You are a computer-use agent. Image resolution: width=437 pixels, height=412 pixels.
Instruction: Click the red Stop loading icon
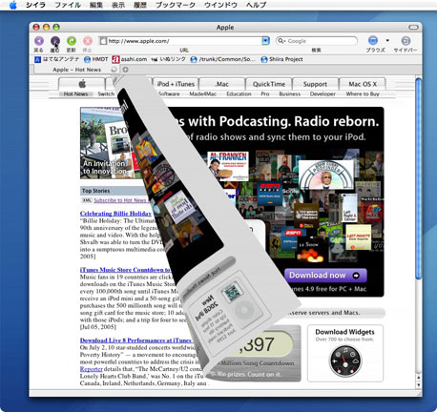(x=88, y=41)
